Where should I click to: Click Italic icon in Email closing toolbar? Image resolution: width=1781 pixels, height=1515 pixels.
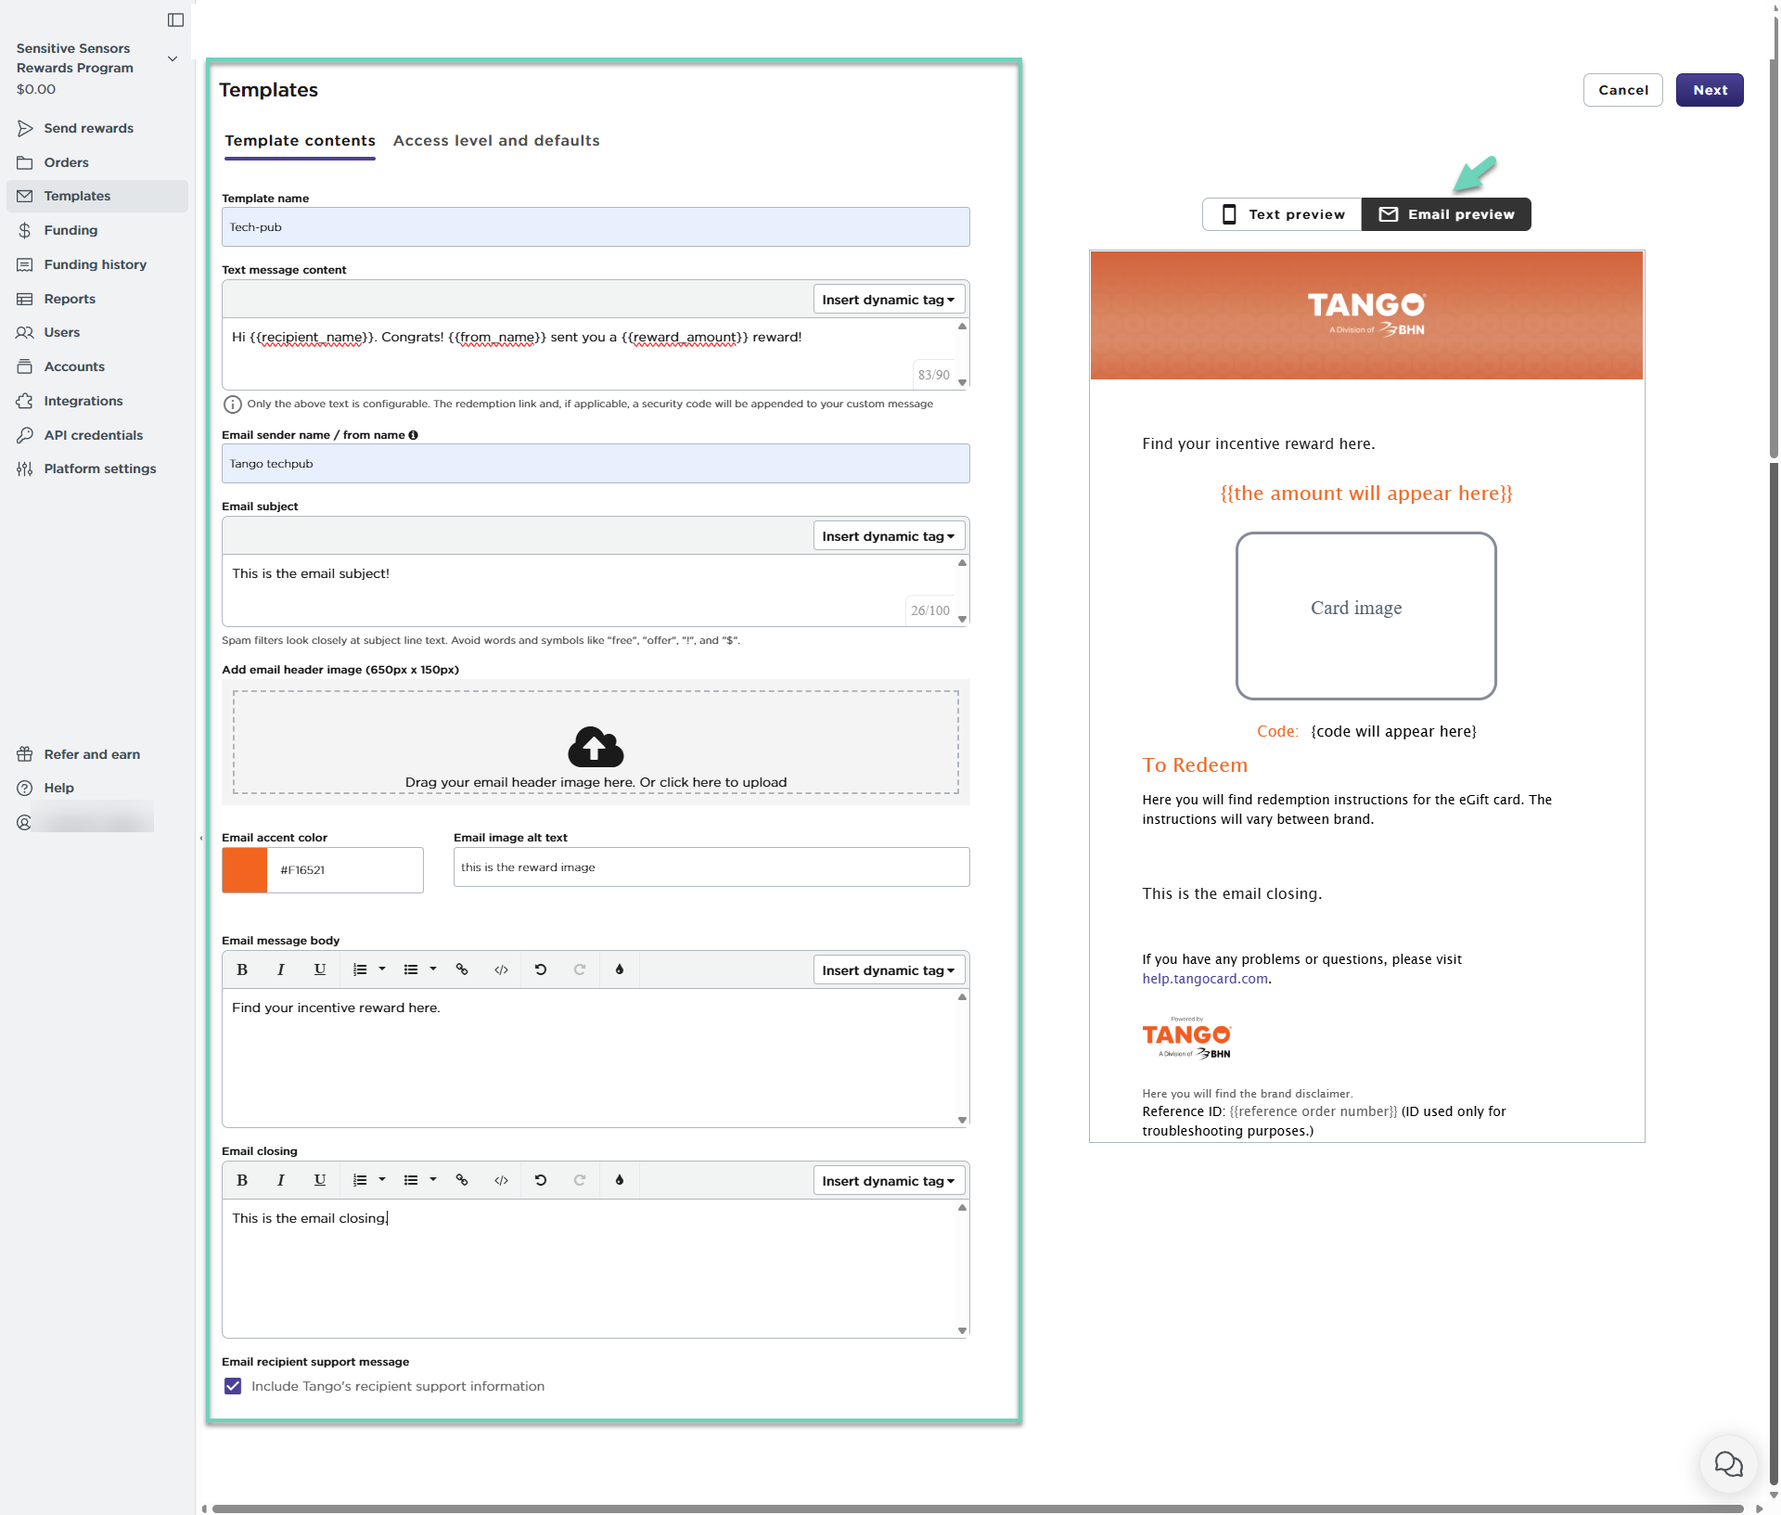click(280, 1180)
